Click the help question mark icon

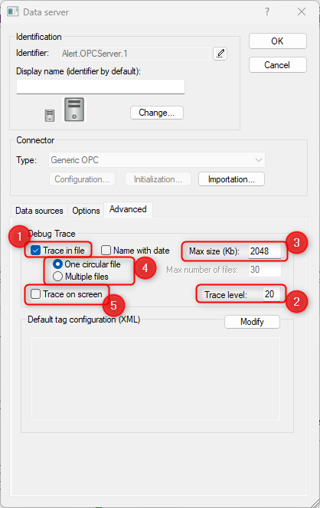click(x=267, y=12)
